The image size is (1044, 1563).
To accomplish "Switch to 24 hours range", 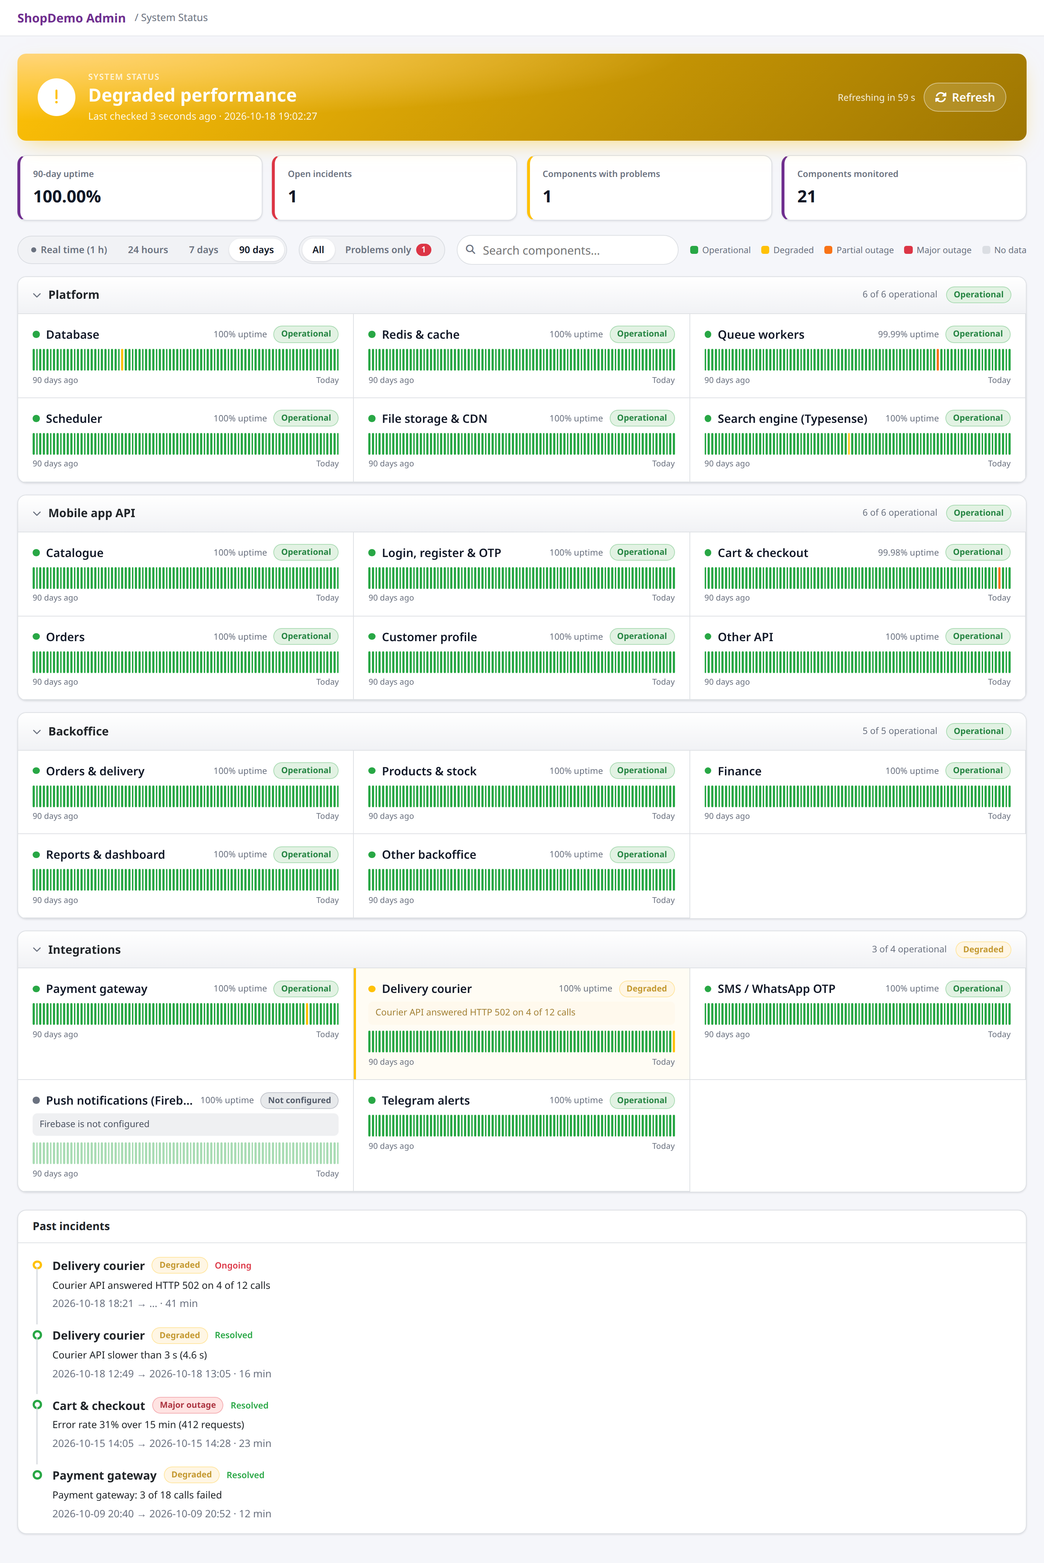I will [x=148, y=250].
